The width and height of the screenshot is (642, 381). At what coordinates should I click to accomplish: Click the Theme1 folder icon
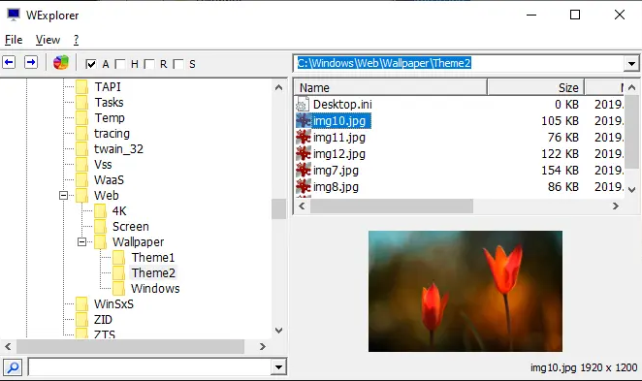118,258
